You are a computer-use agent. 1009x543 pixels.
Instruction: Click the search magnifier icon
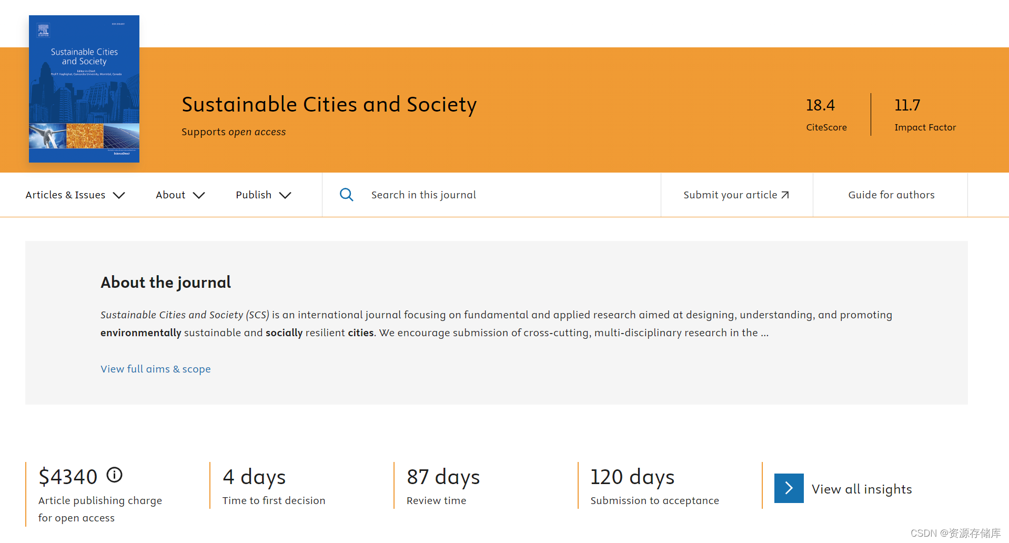[x=346, y=195]
